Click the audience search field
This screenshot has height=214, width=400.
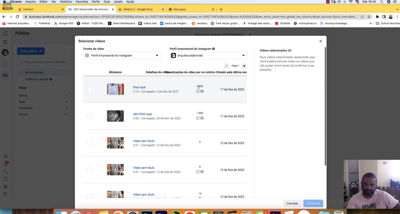(43, 62)
